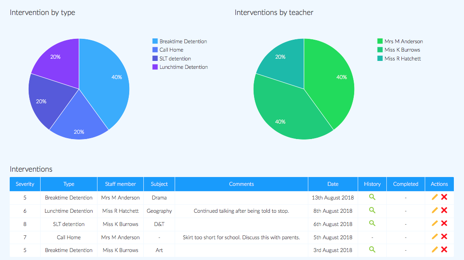Sort table by Severity column header
Image resolution: width=464 pixels, height=260 pixels.
25,184
